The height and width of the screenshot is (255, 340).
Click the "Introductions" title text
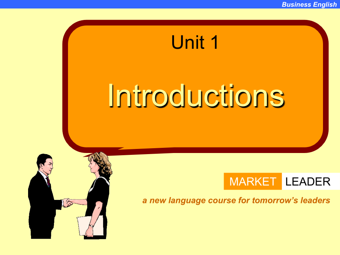coord(196,96)
